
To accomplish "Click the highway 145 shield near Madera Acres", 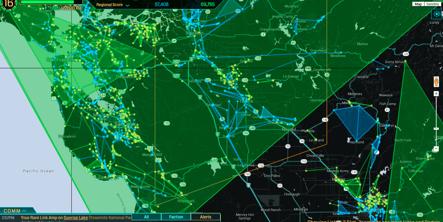I will 354,172.
